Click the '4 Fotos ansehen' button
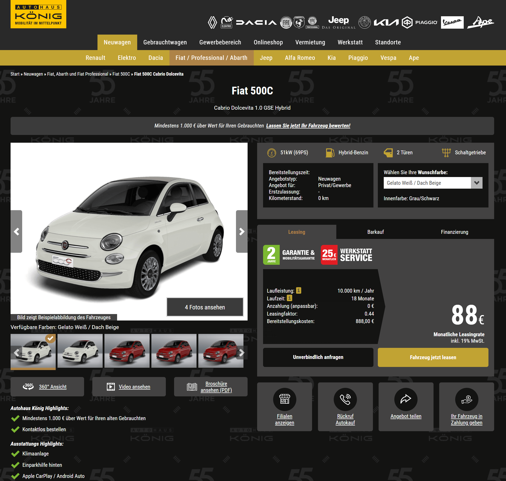The height and width of the screenshot is (481, 506). pos(205,307)
